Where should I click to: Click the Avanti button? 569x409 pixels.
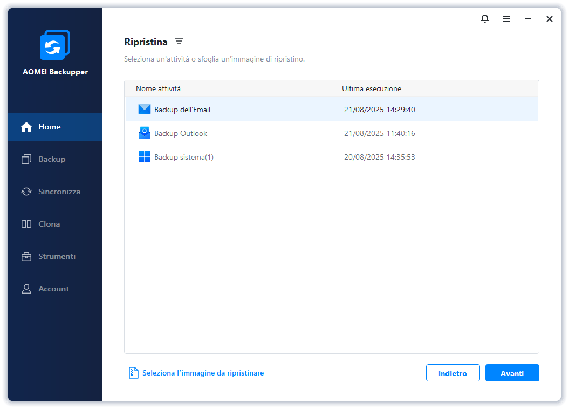512,373
